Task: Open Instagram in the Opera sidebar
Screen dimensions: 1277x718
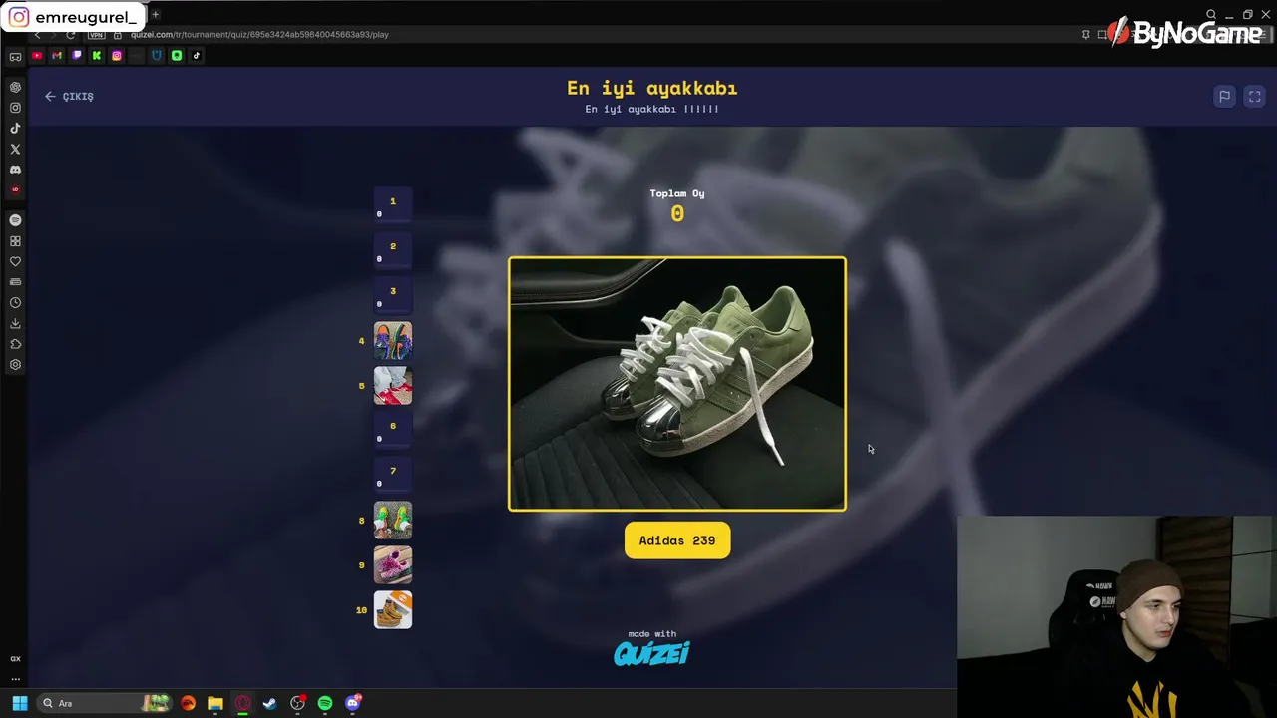Action: (x=15, y=108)
